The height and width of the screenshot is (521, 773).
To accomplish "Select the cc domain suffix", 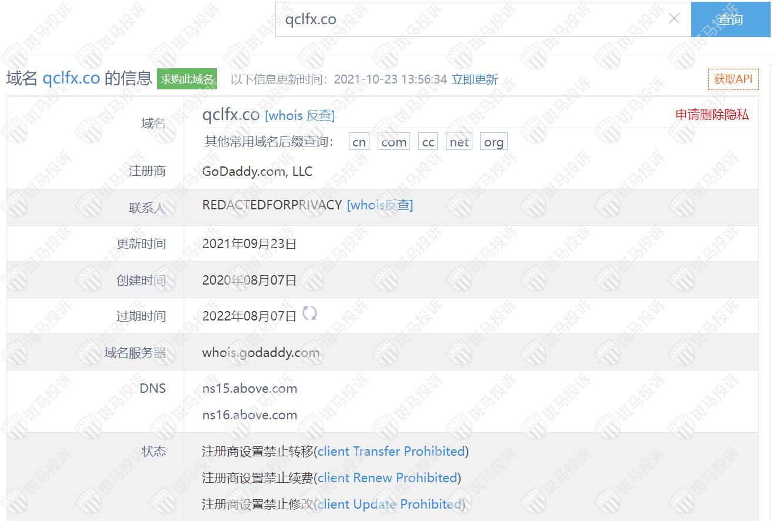I will (428, 142).
